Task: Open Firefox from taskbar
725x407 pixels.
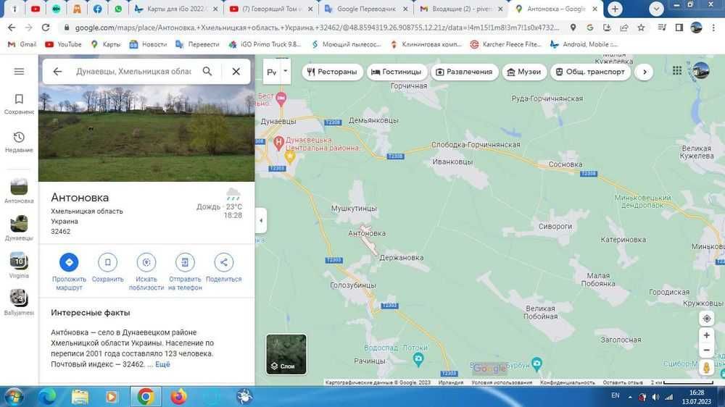Action: (x=178, y=397)
